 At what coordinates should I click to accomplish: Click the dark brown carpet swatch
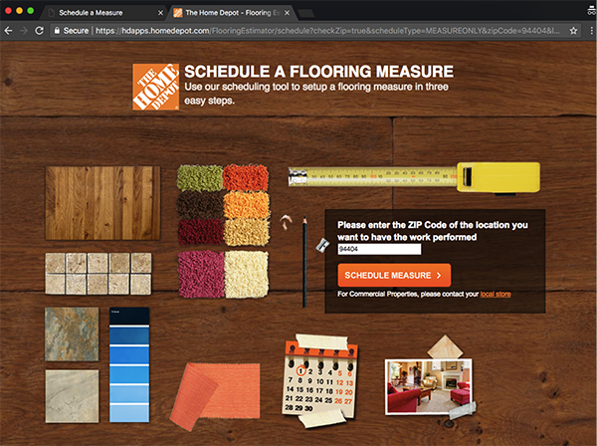[200, 205]
